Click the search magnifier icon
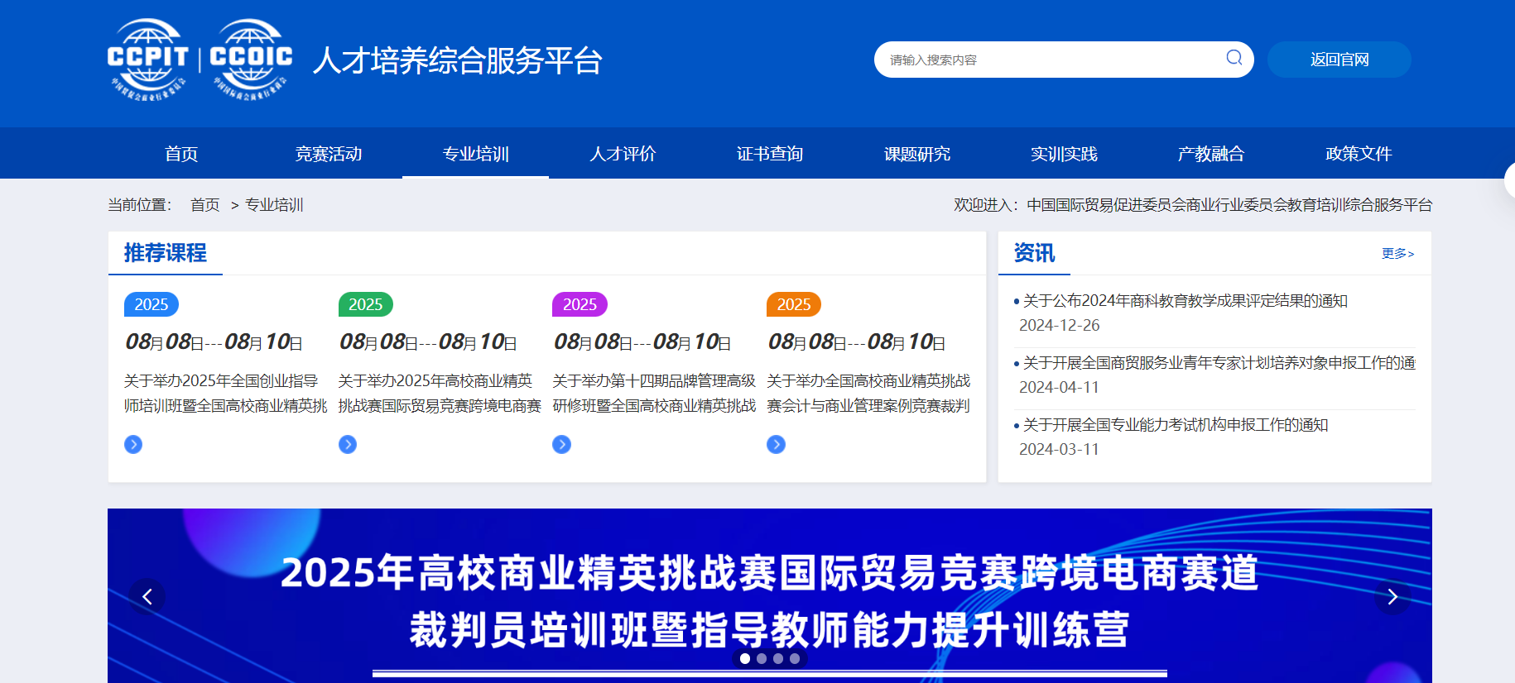 (x=1234, y=58)
